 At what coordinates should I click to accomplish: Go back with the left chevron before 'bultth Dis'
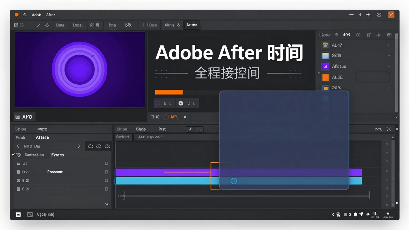pyautogui.click(x=18, y=146)
